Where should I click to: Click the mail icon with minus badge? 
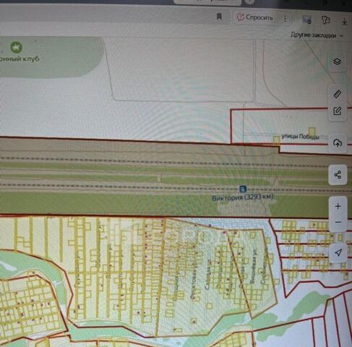coord(306,20)
